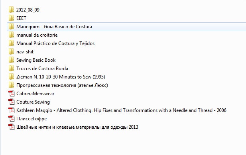Click the Manual Práctico de Costura y Tejidos name
The image size is (246, 155).
pyautogui.click(x=55, y=43)
